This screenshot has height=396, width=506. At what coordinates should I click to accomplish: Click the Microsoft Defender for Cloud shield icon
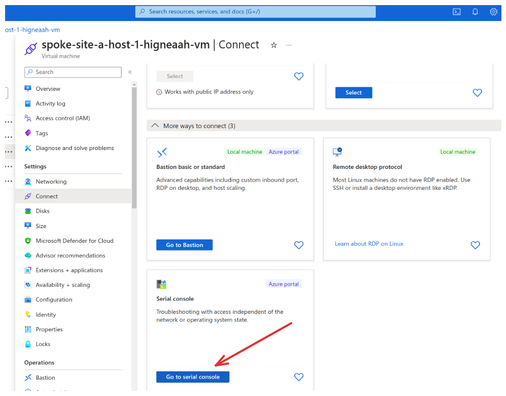(28, 240)
